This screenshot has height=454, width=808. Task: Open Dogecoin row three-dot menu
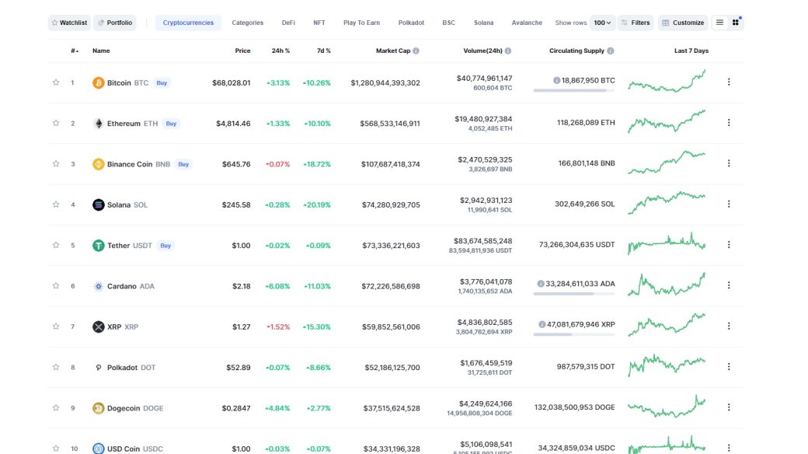pyautogui.click(x=729, y=407)
